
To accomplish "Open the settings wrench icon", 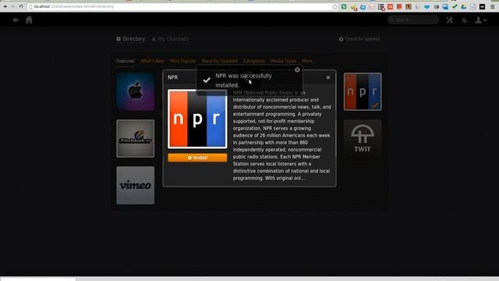I will pyautogui.click(x=449, y=20).
